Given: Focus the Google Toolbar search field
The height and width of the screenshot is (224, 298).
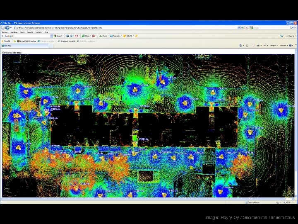Looking at the screenshot, I should [x=32, y=36].
